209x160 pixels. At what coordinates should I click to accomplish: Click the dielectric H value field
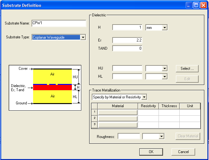click(x=127, y=28)
